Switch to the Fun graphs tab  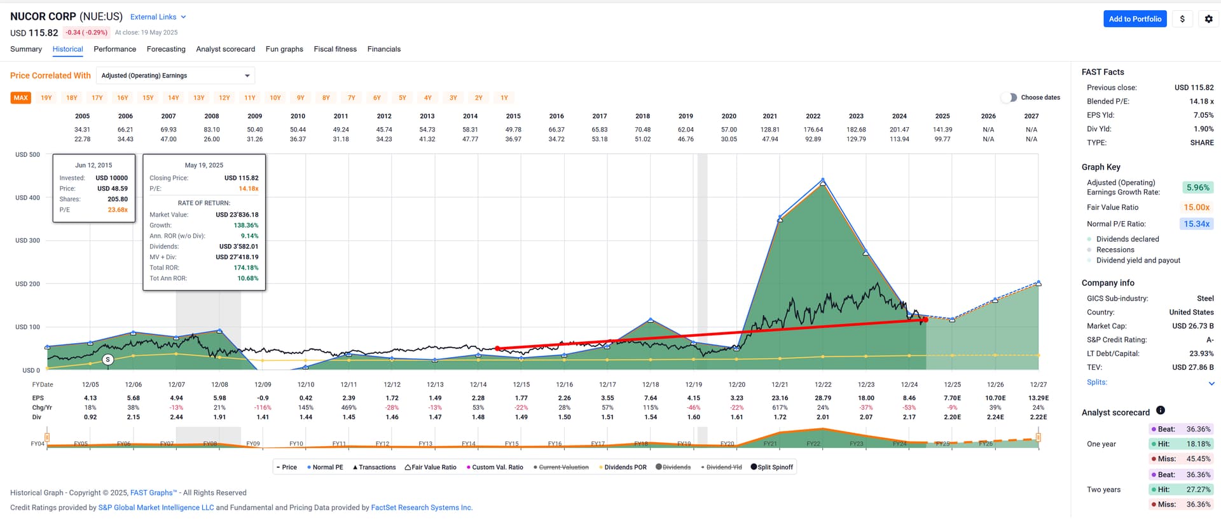284,49
